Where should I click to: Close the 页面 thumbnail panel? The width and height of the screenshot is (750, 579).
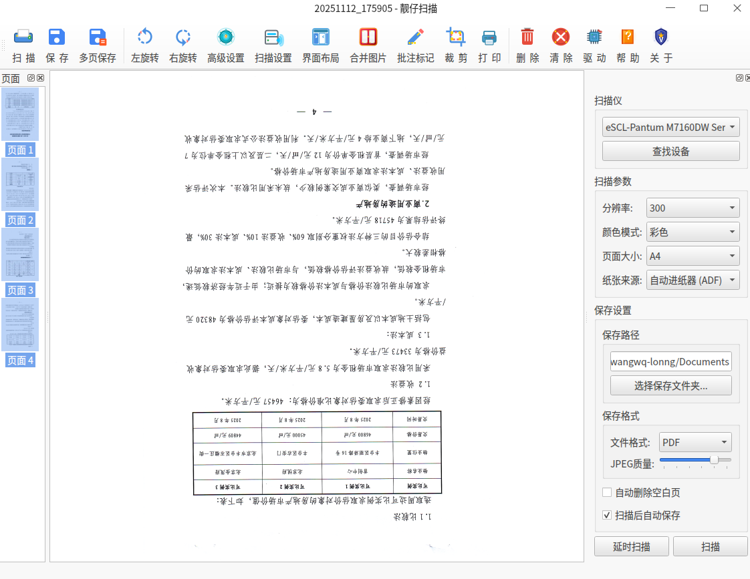[41, 78]
